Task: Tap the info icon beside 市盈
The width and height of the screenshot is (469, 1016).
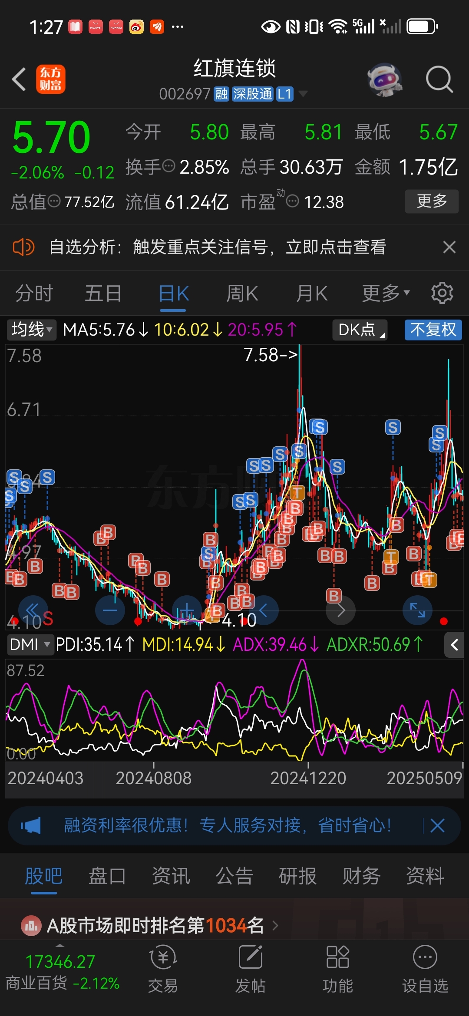Action: coord(293,201)
